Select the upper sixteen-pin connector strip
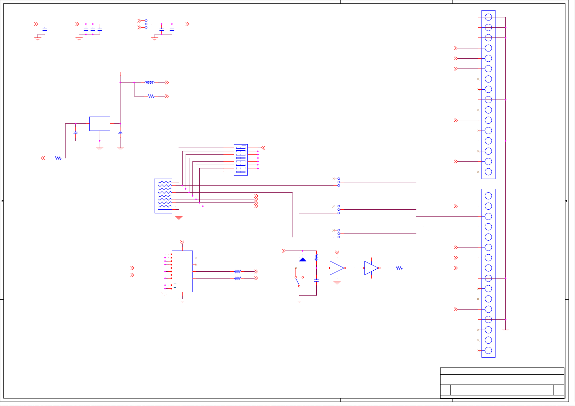The width and height of the screenshot is (575, 406). click(x=488, y=94)
